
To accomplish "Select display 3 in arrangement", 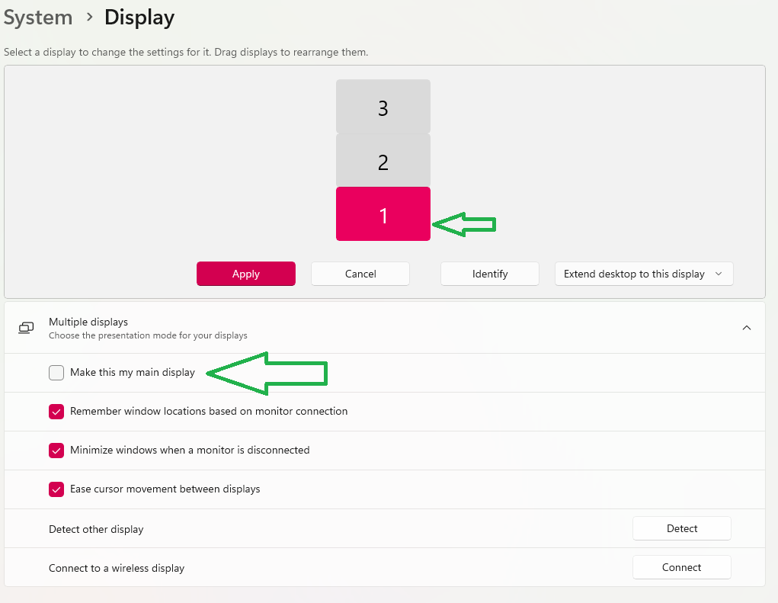I will (x=383, y=106).
